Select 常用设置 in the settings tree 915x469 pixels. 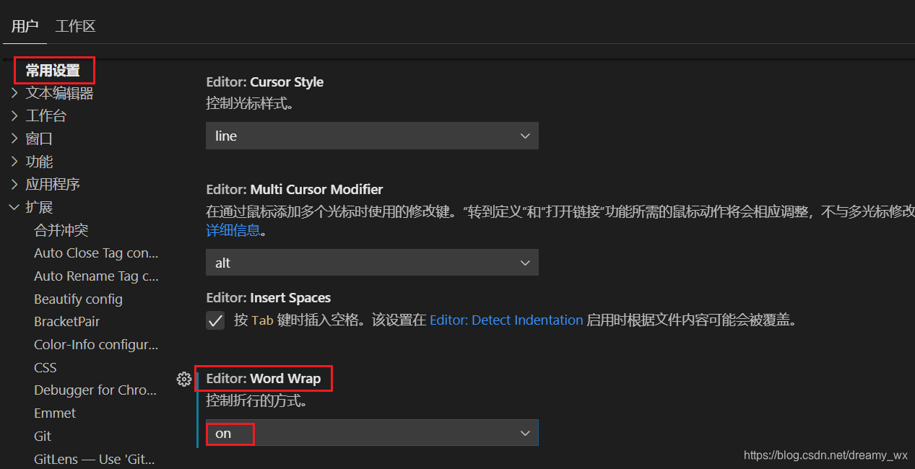pos(53,71)
